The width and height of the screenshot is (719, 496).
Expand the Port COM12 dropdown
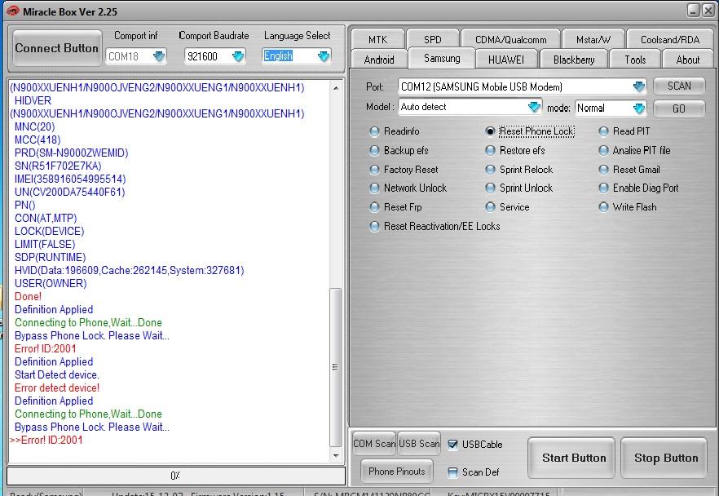coord(639,86)
